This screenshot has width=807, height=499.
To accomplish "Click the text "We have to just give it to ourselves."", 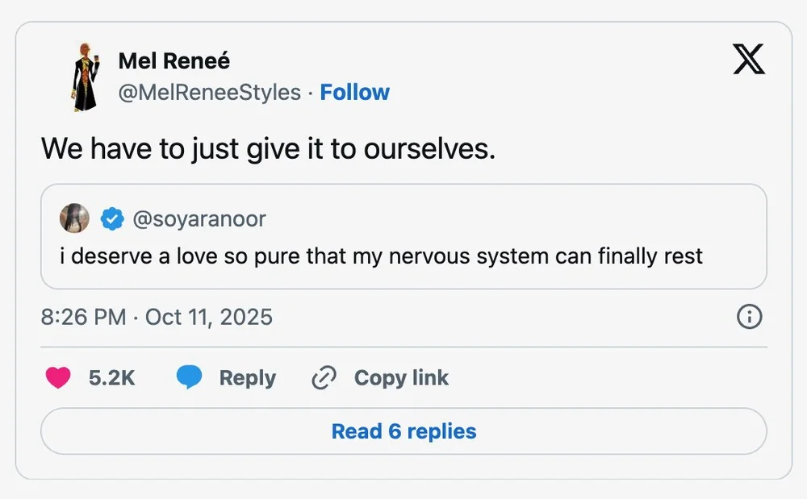I will pyautogui.click(x=268, y=148).
